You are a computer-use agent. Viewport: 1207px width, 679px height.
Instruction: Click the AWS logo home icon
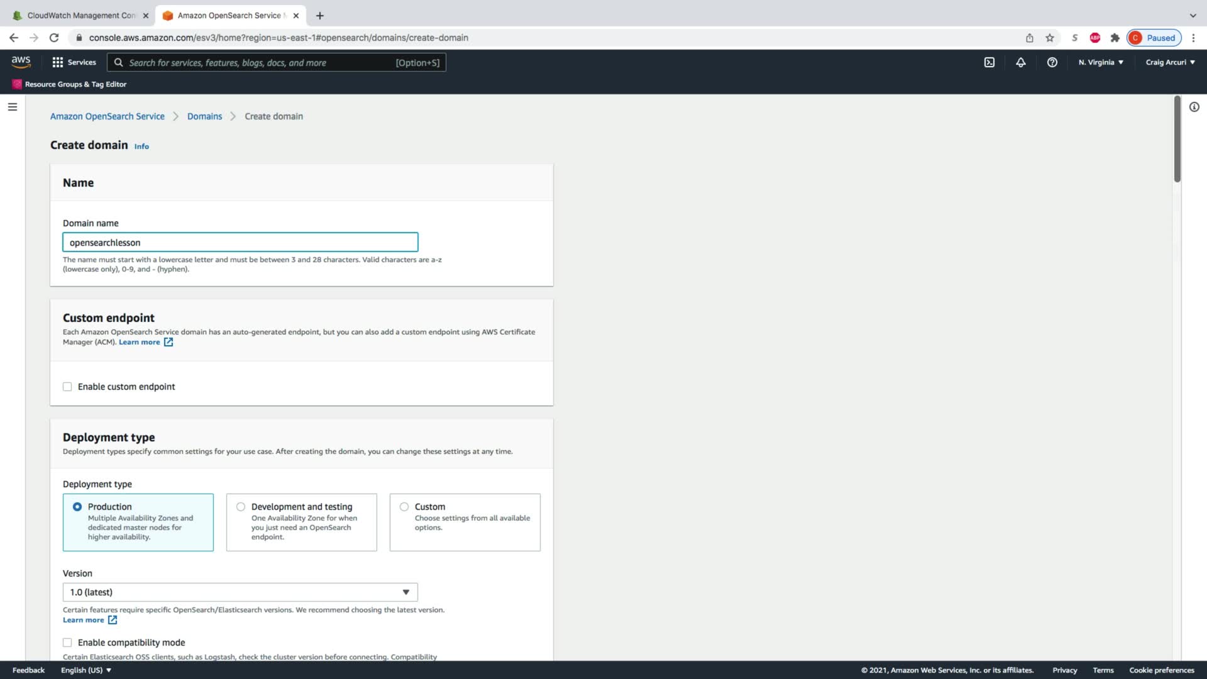click(21, 62)
